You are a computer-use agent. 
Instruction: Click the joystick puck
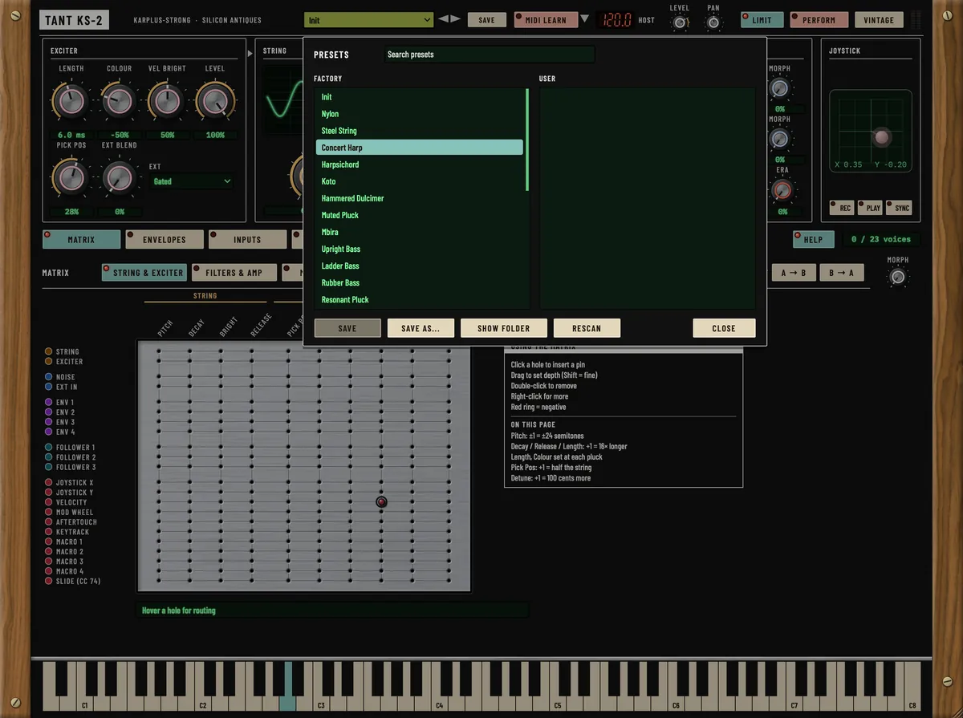(x=882, y=137)
